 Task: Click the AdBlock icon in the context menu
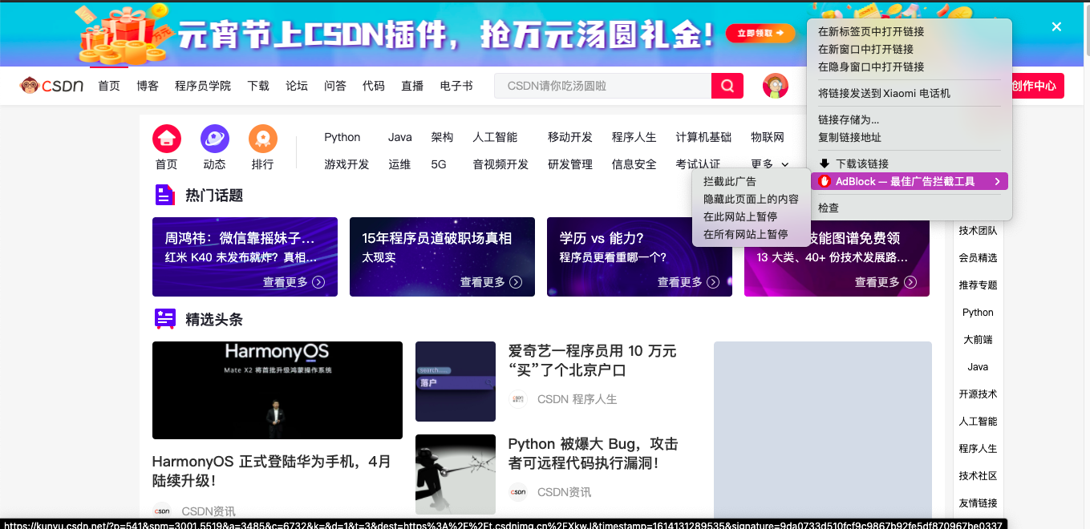click(825, 181)
